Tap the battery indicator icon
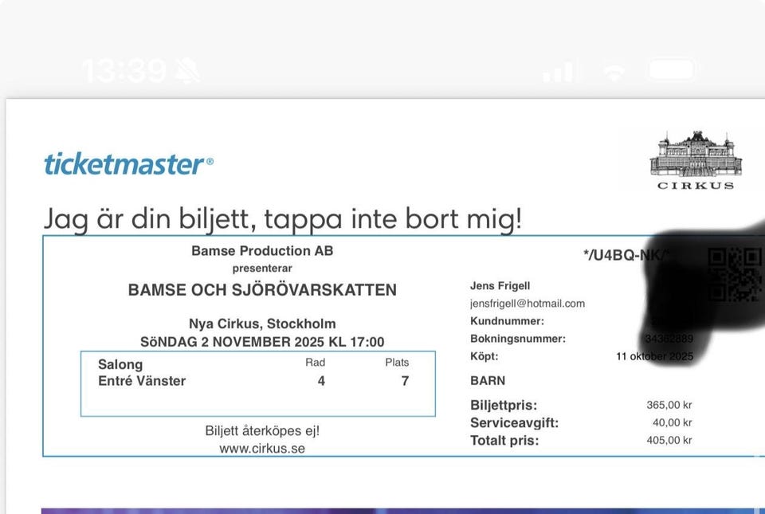The height and width of the screenshot is (514, 765). [x=672, y=70]
